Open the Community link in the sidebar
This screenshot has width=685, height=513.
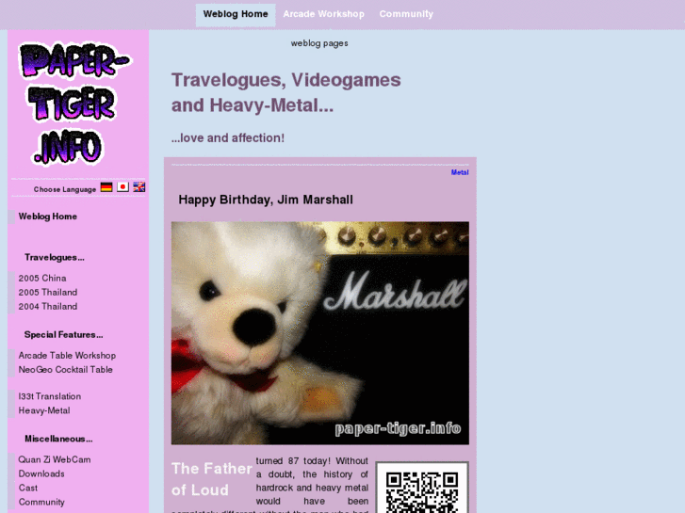coord(41,502)
